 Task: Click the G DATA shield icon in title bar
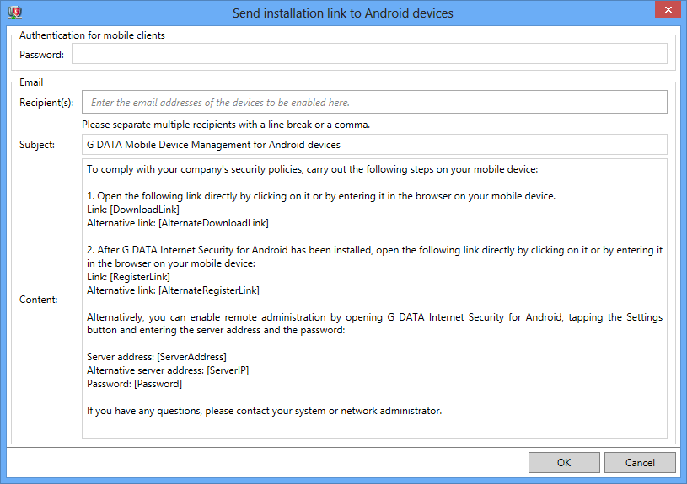15,13
